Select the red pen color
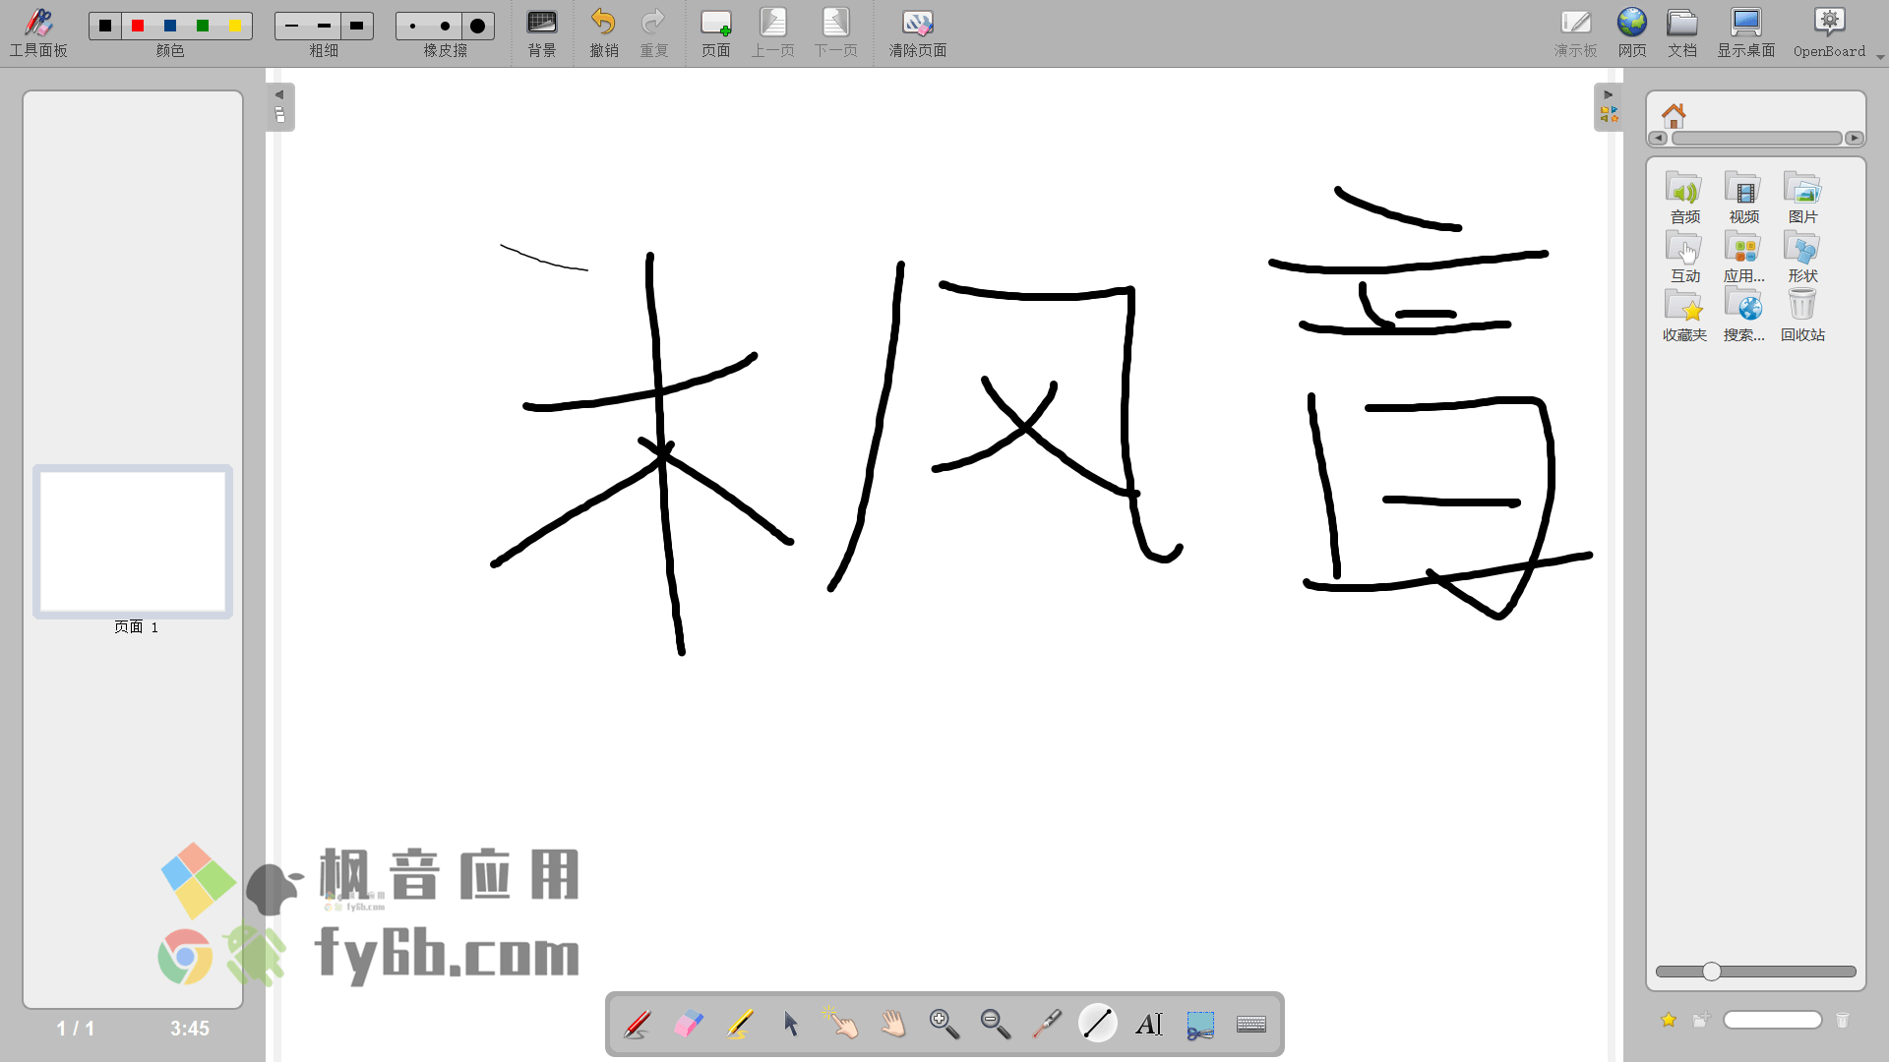Image resolution: width=1889 pixels, height=1062 pixels. click(138, 26)
